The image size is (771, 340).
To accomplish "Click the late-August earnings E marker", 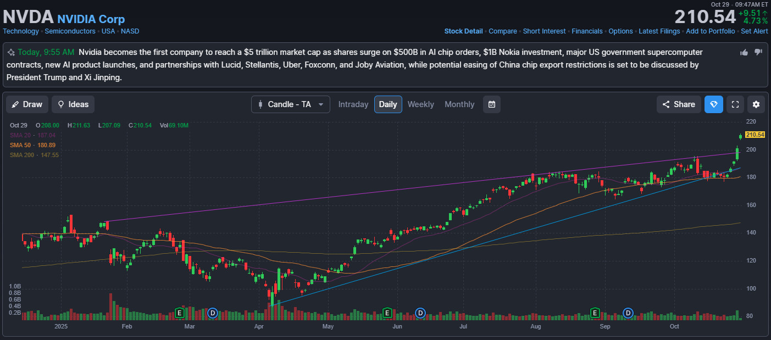I will point(594,313).
